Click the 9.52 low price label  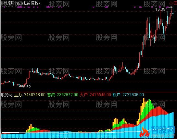point(27,87)
